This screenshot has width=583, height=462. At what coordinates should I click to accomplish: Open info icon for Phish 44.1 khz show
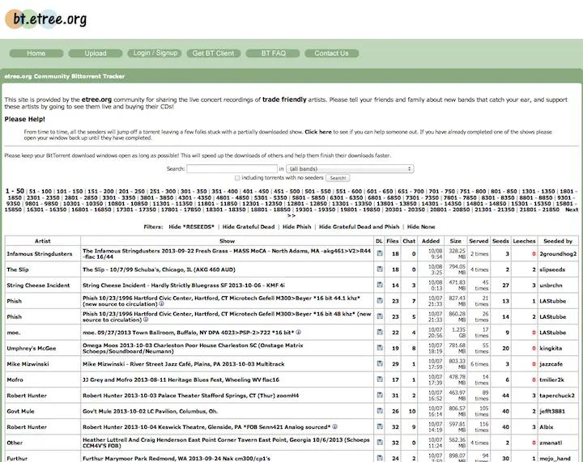161,303
